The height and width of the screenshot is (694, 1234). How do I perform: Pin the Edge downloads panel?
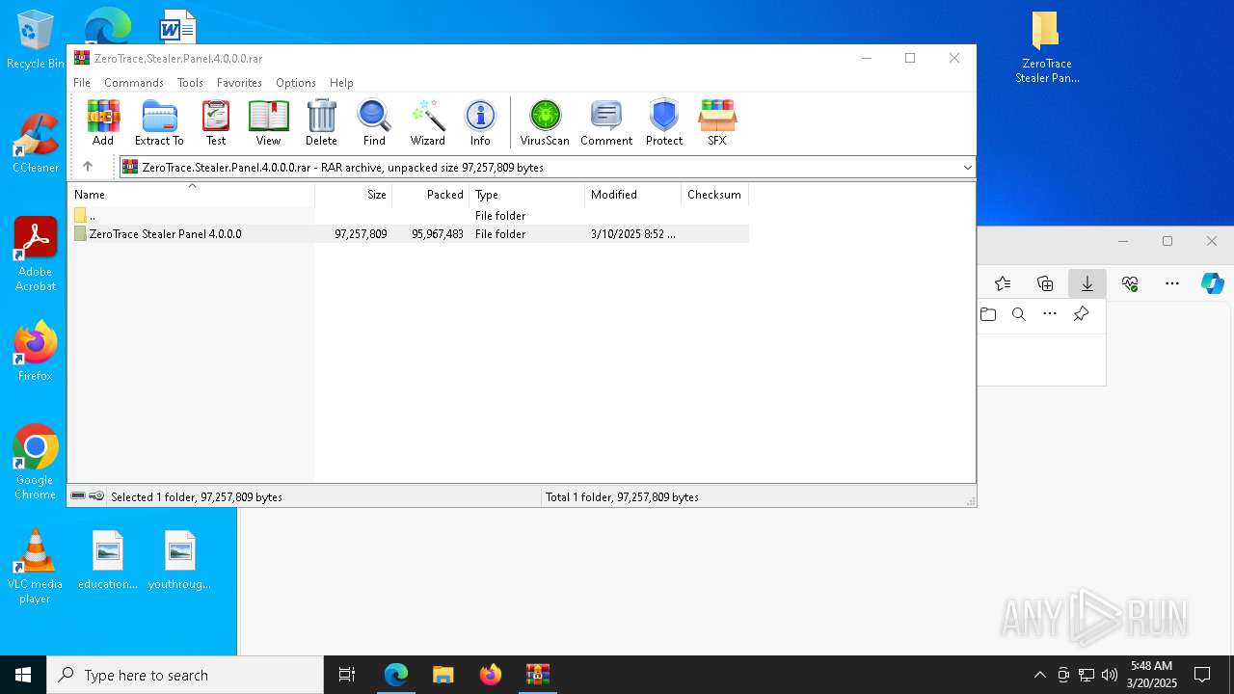1081,314
